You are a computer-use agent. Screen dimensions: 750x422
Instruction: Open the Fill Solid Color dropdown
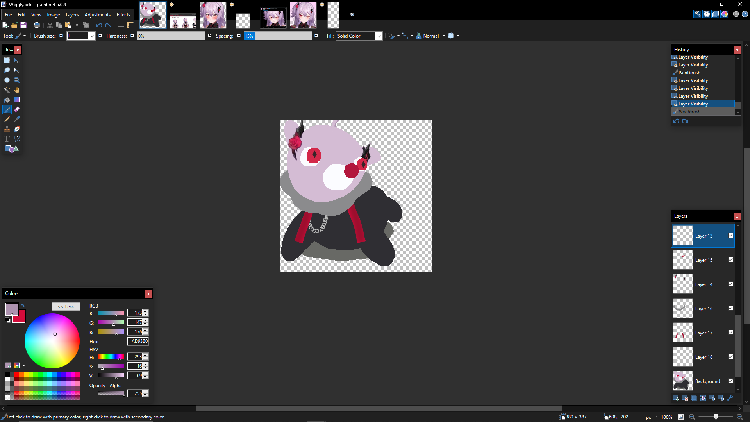tap(379, 36)
